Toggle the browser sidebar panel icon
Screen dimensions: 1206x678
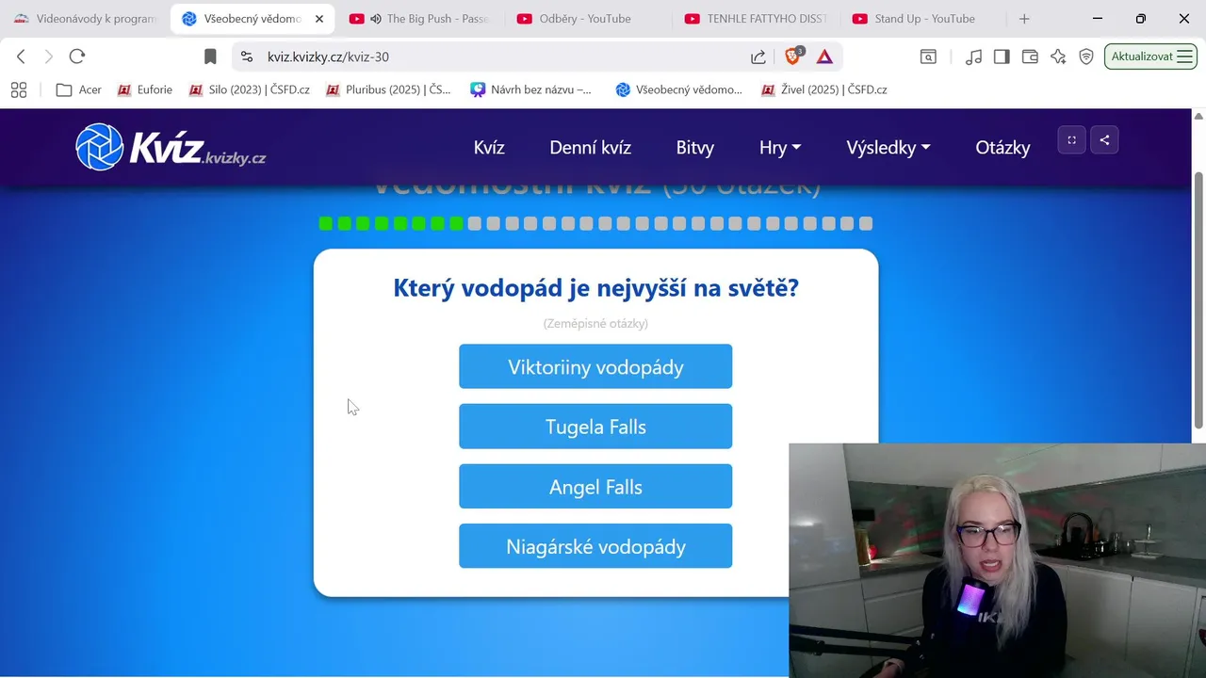(1002, 56)
